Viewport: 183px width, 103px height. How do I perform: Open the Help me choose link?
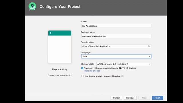92,71
